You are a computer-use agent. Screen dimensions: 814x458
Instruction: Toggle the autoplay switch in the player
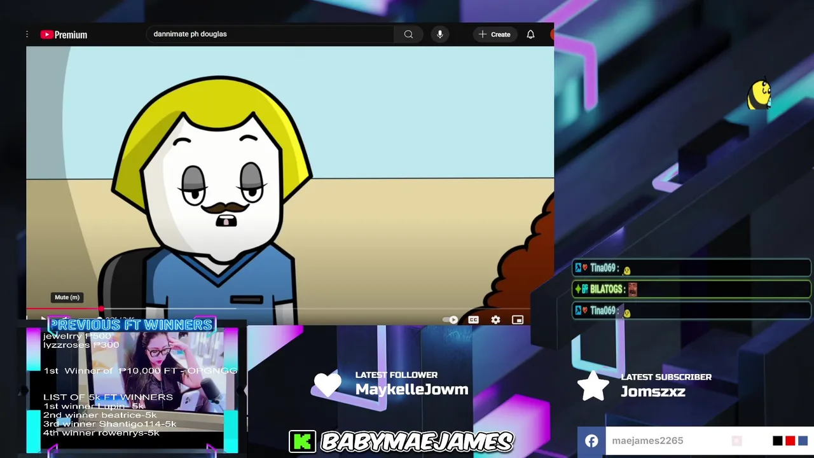coord(452,320)
